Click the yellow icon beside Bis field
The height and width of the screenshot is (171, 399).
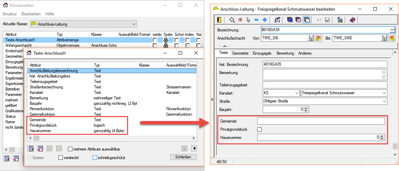click(x=391, y=38)
